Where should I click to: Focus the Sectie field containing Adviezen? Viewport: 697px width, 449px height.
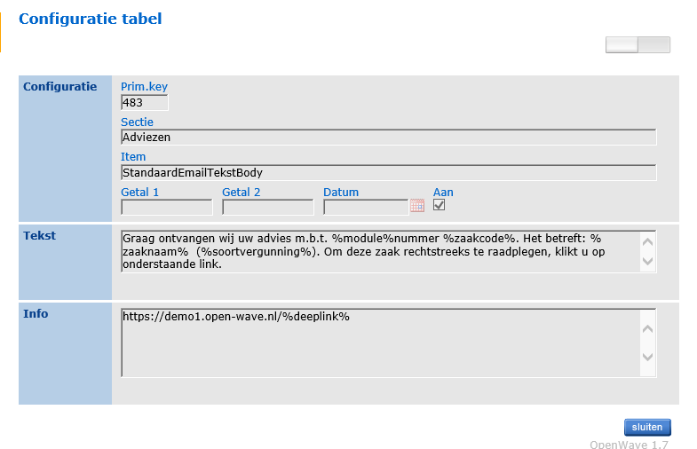click(x=389, y=138)
